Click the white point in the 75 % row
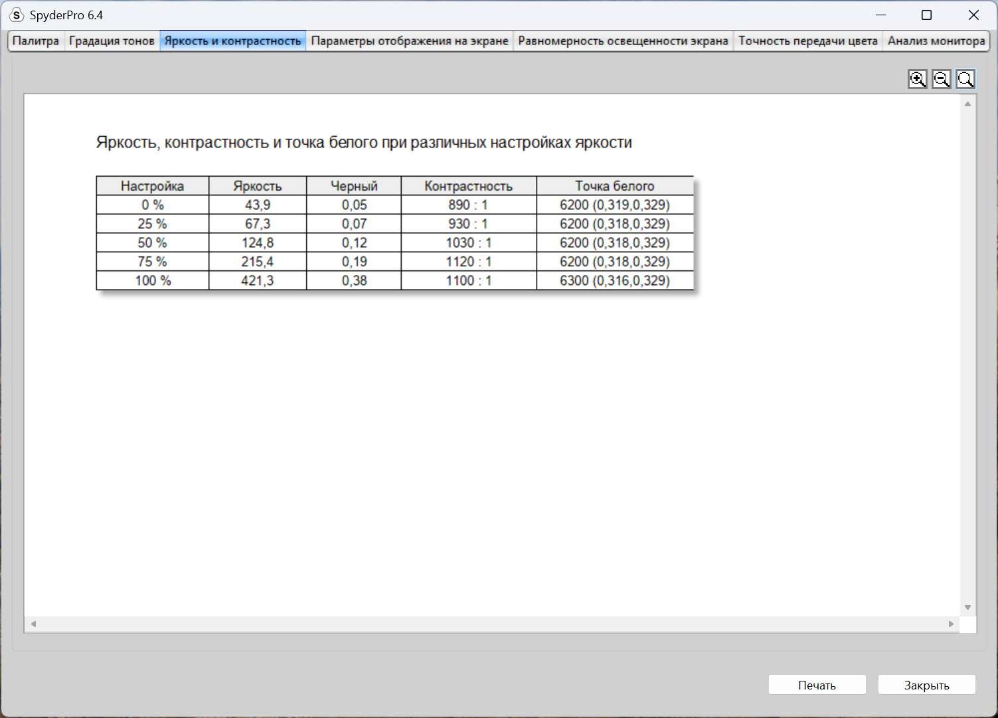This screenshot has height=718, width=998. click(x=615, y=262)
